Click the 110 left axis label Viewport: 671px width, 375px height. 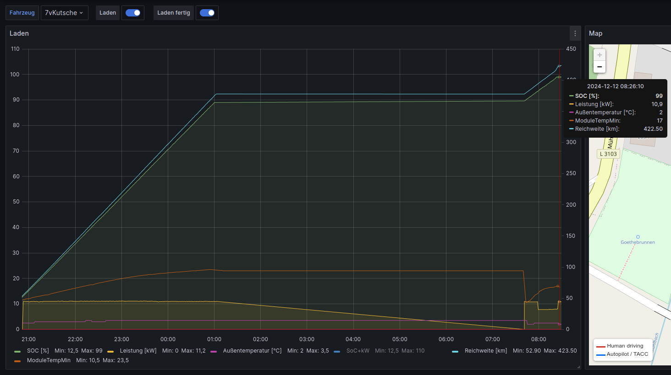(15, 49)
